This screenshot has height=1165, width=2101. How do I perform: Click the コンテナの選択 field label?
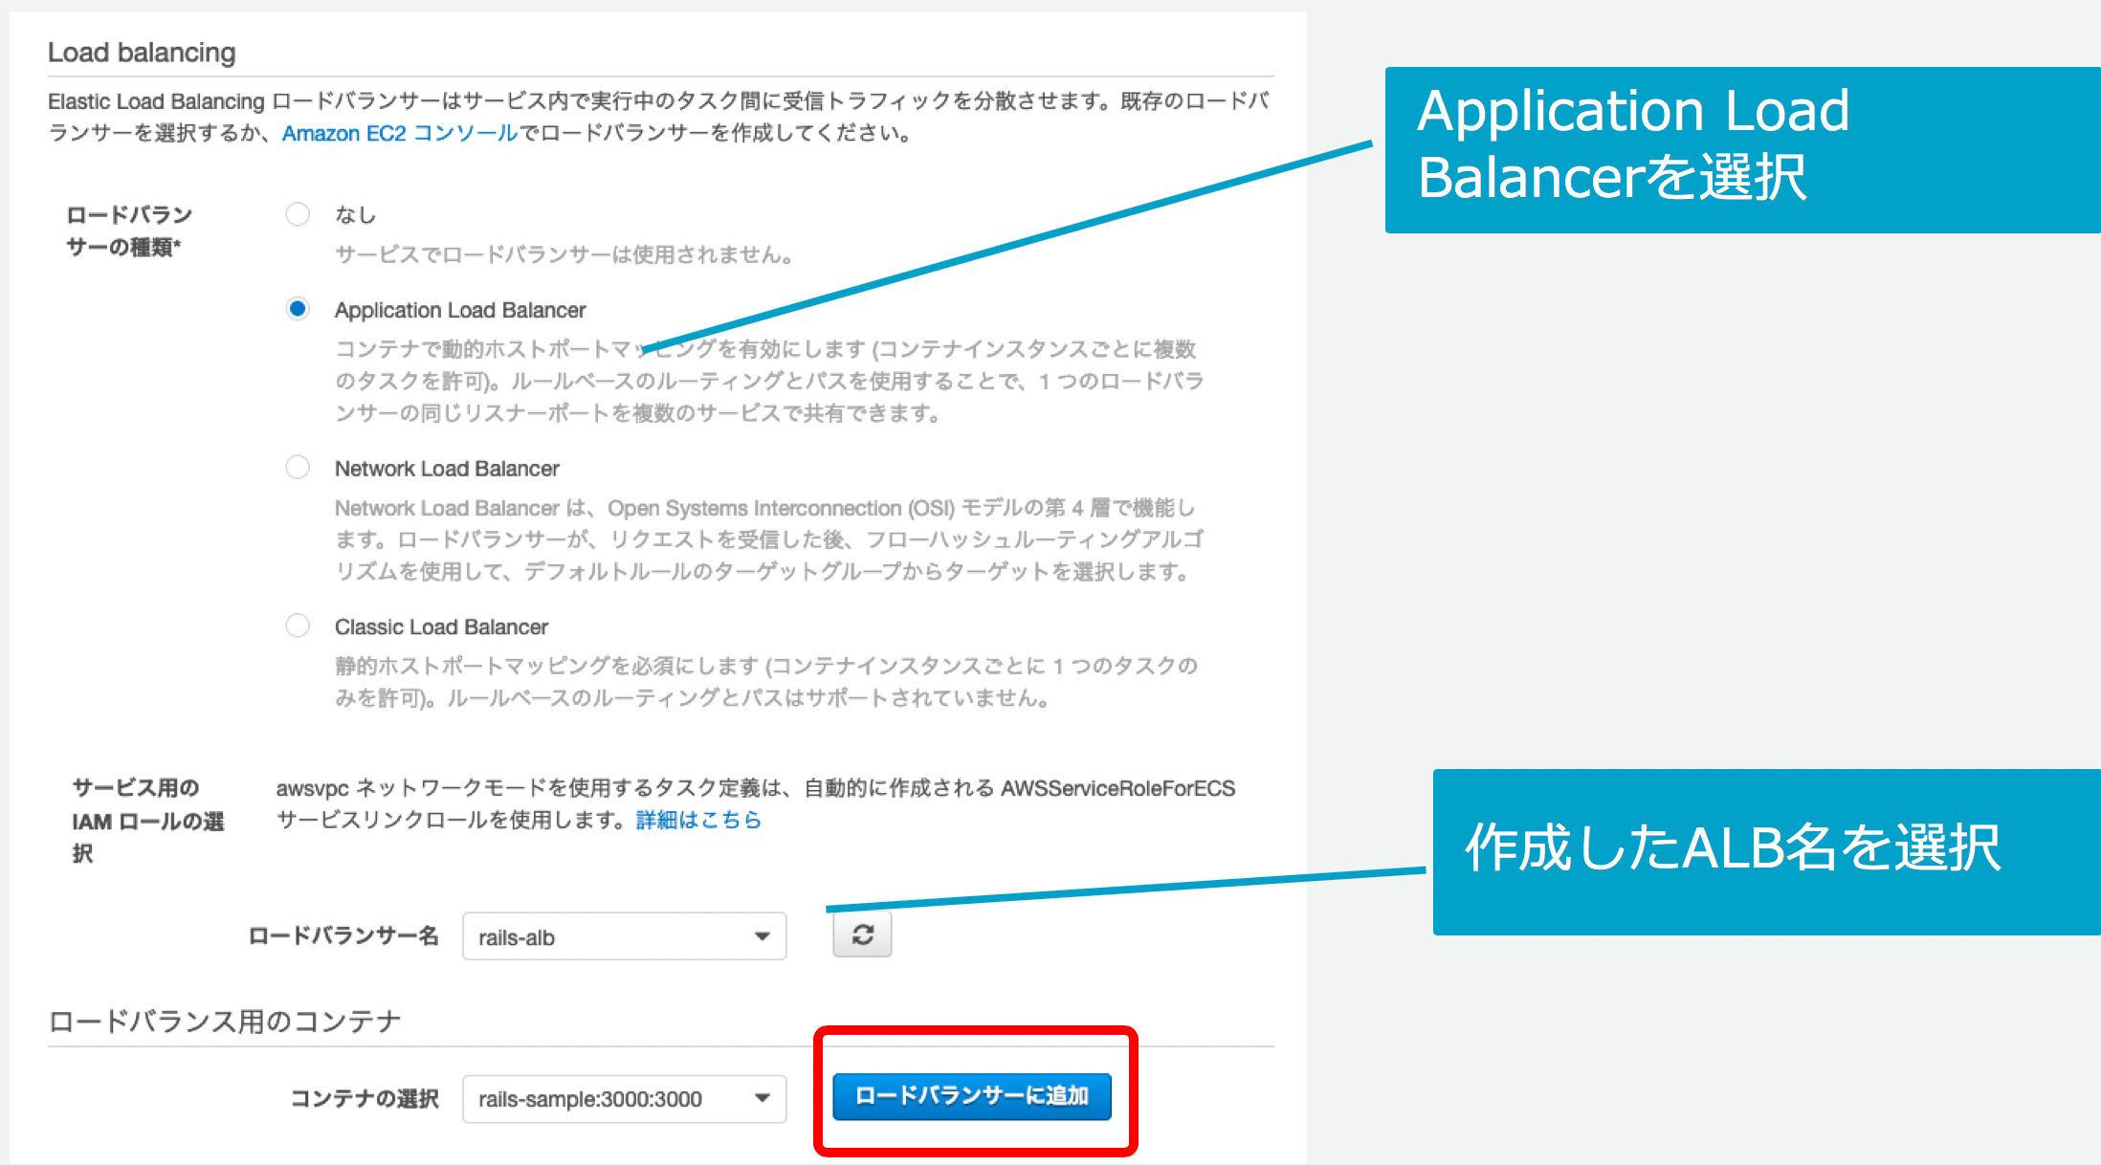[x=365, y=1098]
